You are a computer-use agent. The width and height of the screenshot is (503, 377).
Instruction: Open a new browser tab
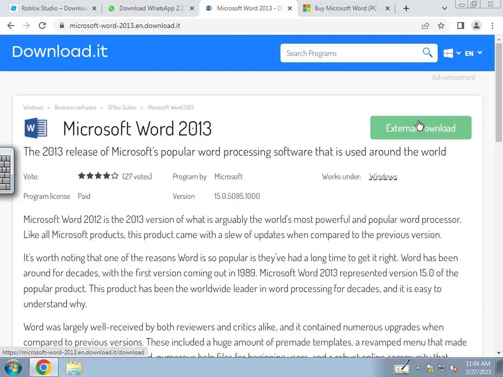406,9
